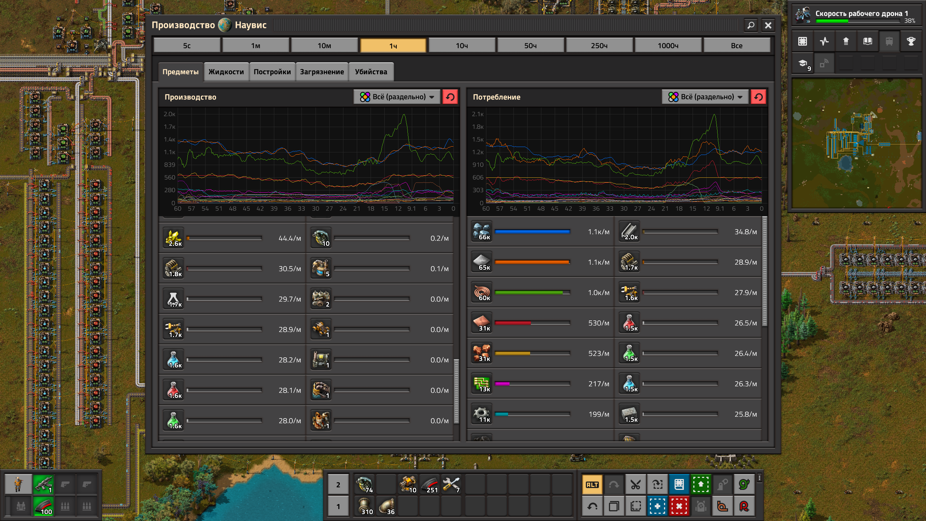Switch to the Постройки tab
Viewport: 926px width, 521px height.
(272, 72)
